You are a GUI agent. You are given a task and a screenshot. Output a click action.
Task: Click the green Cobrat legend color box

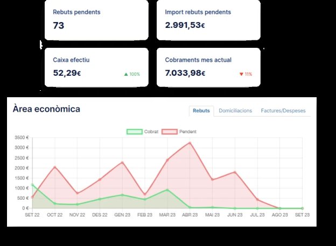pyautogui.click(x=135, y=132)
